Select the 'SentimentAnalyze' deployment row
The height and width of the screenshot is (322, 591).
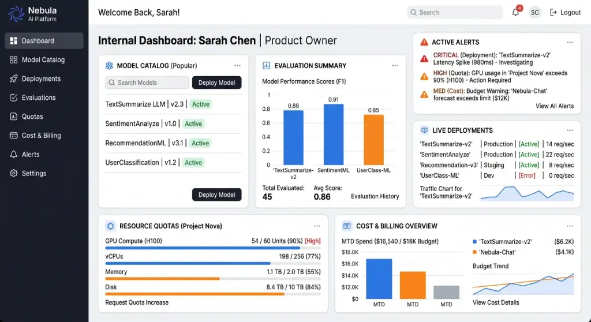coord(497,155)
